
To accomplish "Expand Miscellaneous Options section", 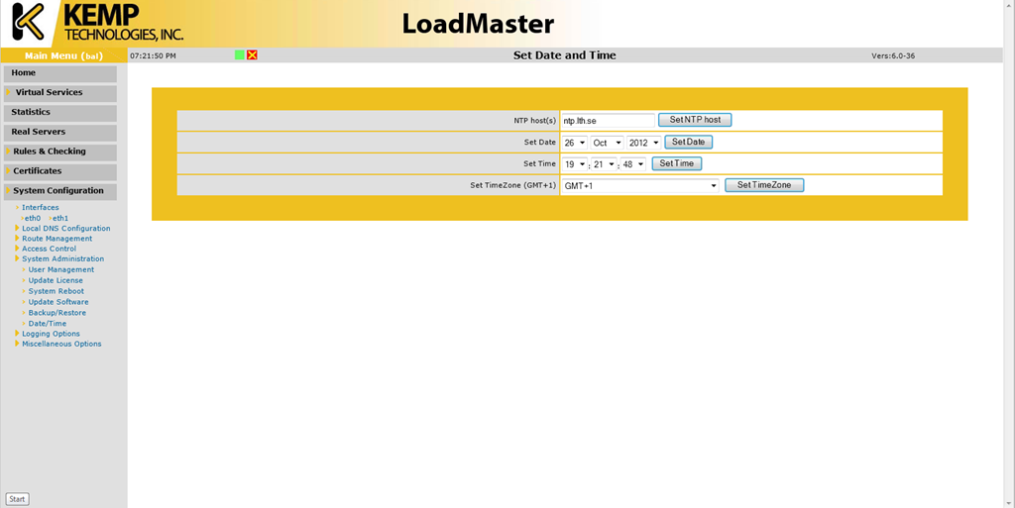I will [61, 345].
